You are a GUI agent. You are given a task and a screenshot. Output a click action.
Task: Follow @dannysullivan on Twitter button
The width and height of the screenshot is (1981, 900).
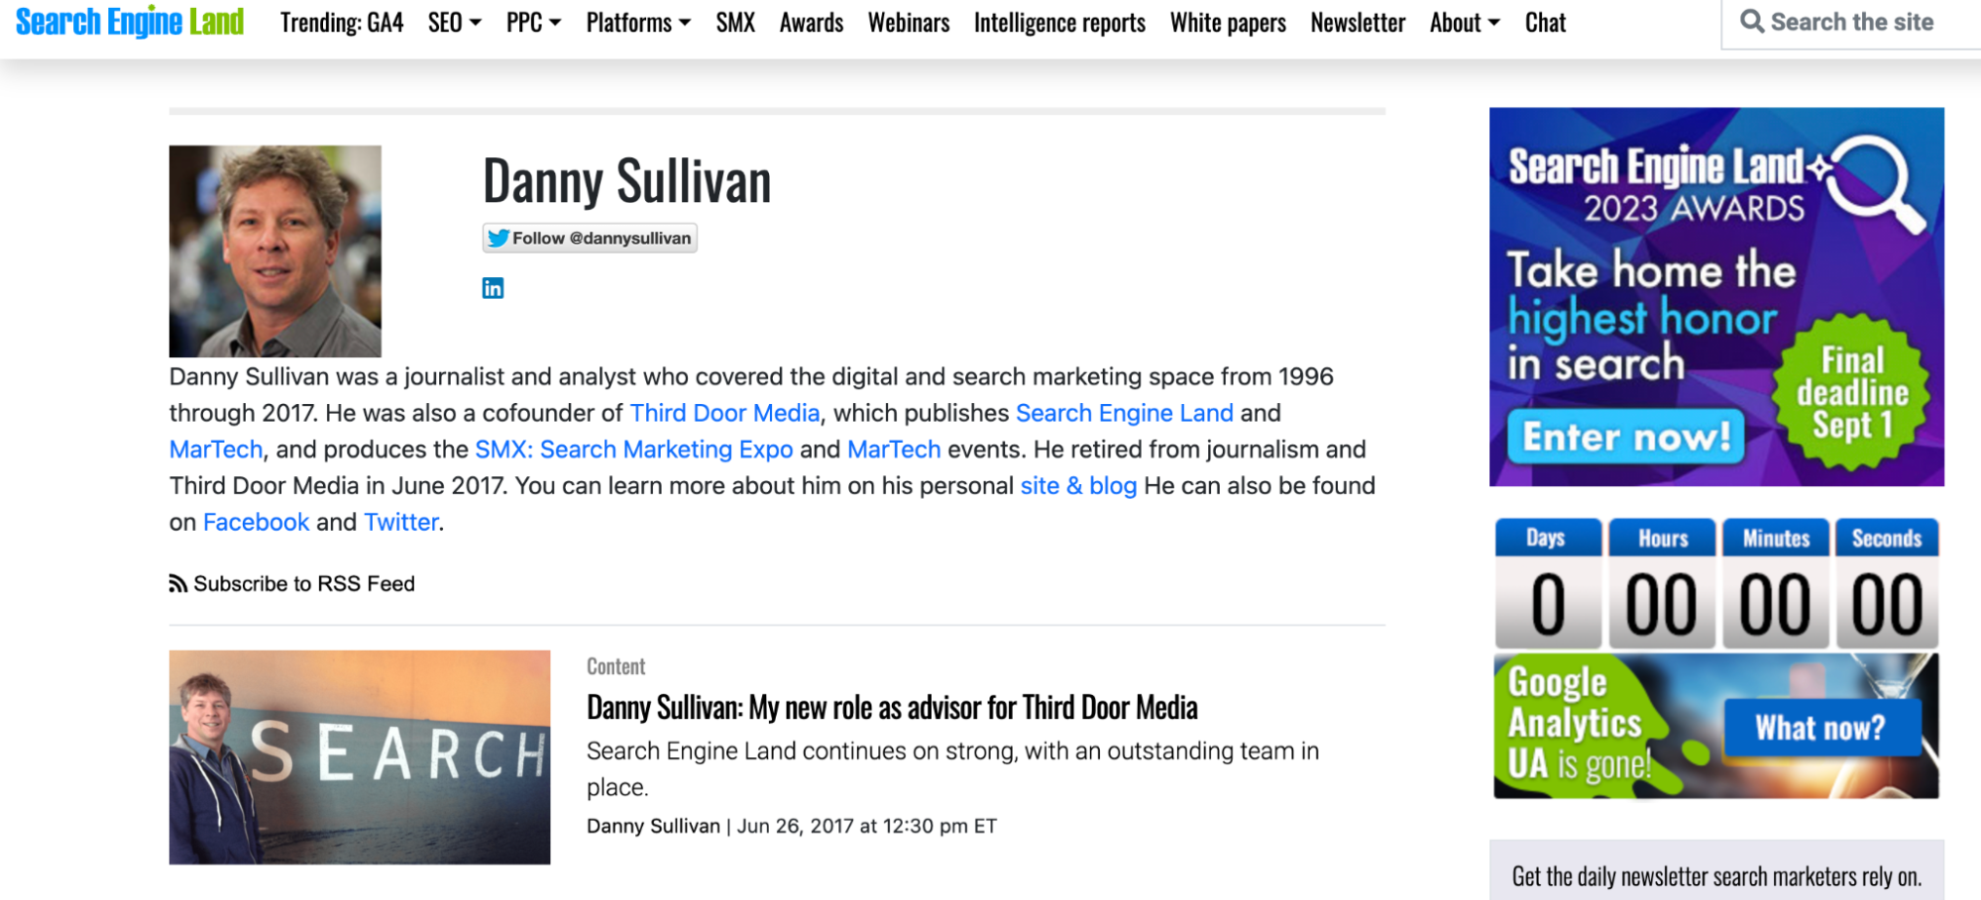(590, 238)
